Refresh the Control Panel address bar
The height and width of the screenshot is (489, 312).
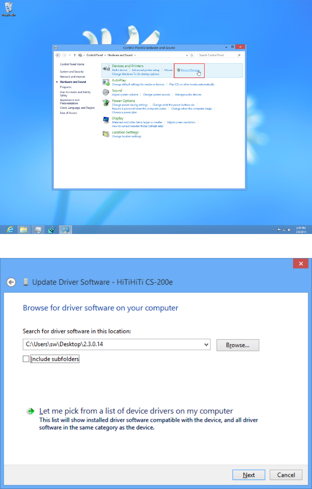[192, 55]
